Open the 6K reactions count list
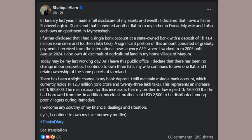The width and height of the screenshot is (252, 140). (59, 137)
